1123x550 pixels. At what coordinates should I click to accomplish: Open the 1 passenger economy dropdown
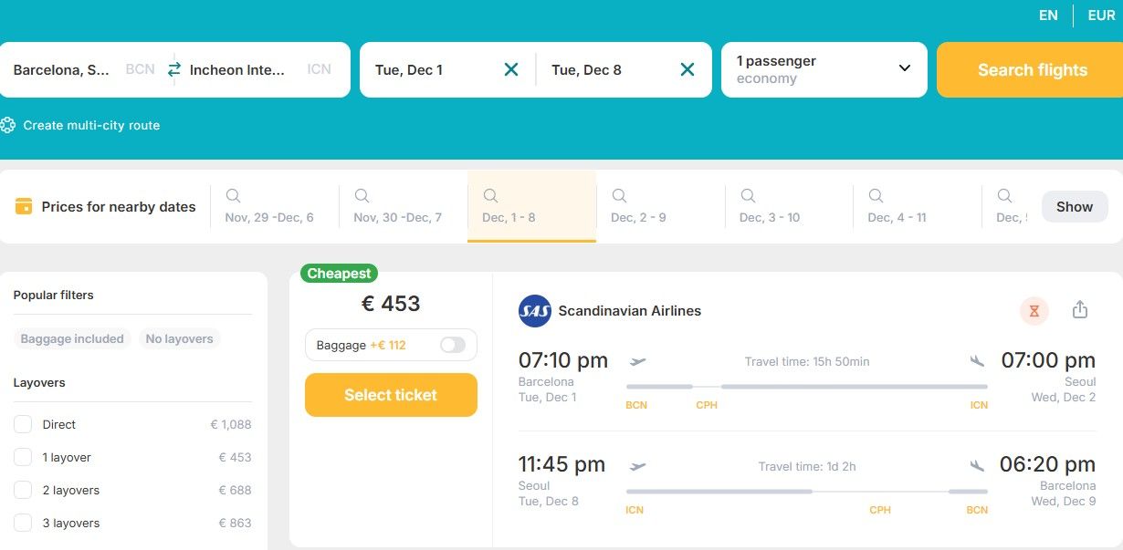(823, 68)
